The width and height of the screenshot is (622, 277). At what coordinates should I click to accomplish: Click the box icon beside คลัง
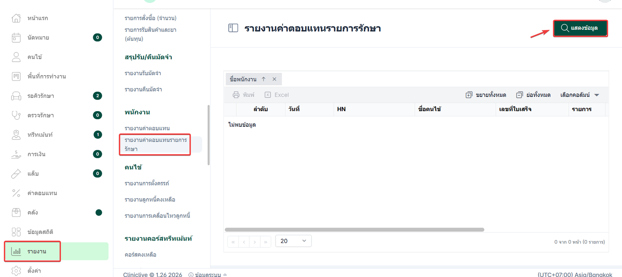coord(16,213)
